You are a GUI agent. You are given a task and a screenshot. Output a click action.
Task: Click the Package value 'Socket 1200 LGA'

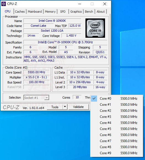(x=52, y=31)
